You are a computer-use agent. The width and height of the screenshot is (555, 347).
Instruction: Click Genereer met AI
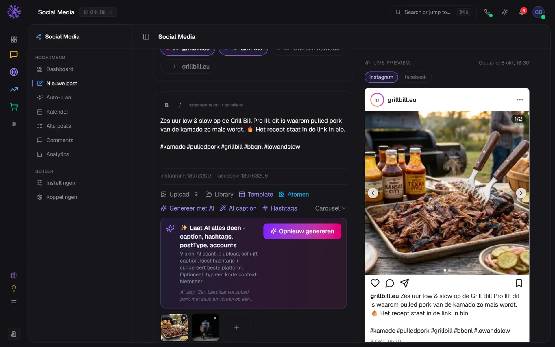click(x=187, y=208)
